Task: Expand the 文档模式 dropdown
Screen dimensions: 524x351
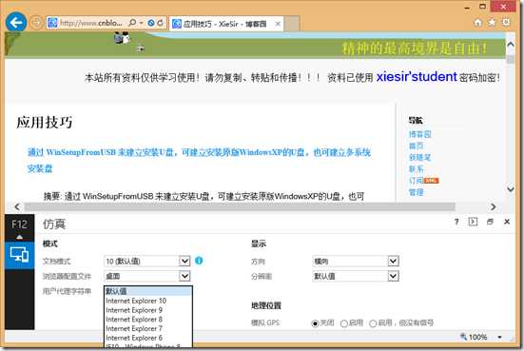Action: [x=184, y=261]
